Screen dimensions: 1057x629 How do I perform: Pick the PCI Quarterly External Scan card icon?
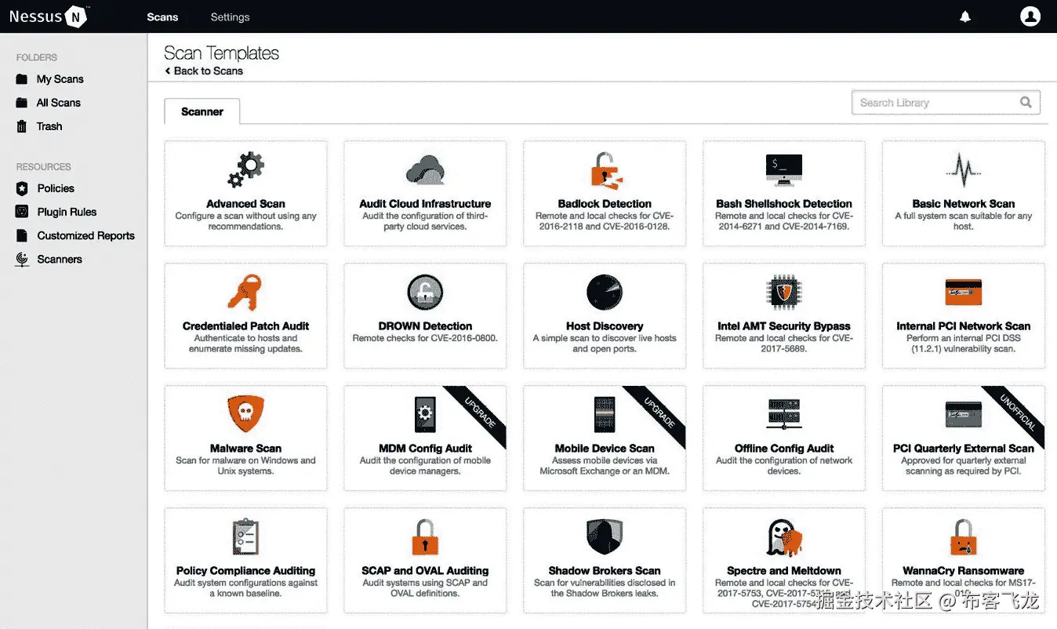(964, 415)
